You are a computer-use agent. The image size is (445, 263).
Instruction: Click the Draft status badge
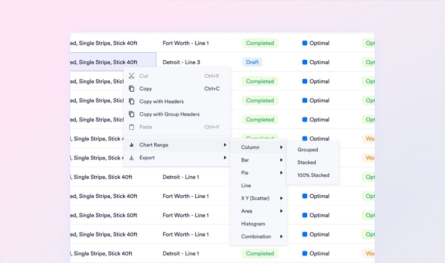coord(252,62)
